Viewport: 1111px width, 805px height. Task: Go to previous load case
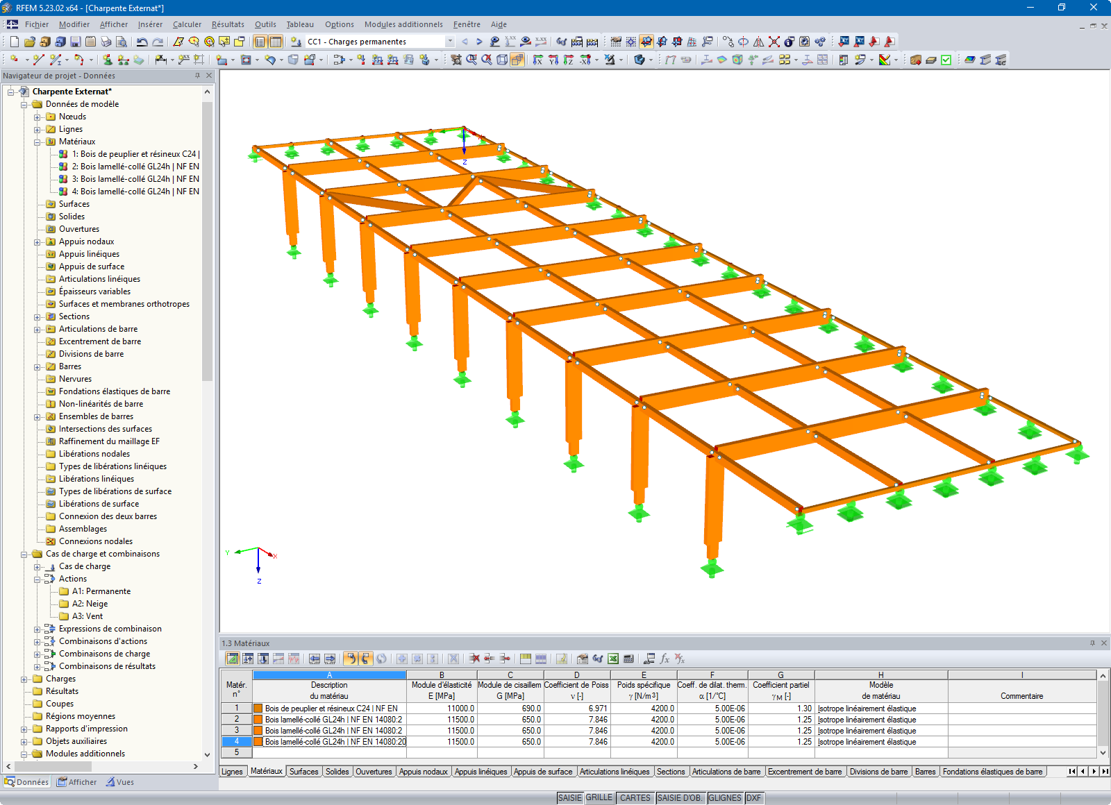click(x=465, y=42)
